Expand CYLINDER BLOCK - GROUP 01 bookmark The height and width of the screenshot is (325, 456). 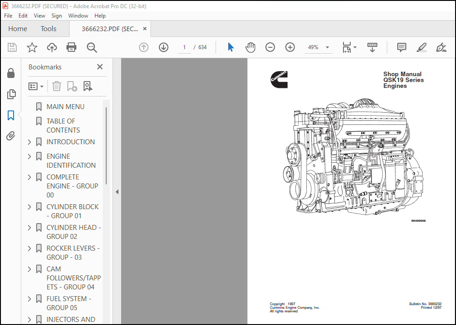(29, 207)
